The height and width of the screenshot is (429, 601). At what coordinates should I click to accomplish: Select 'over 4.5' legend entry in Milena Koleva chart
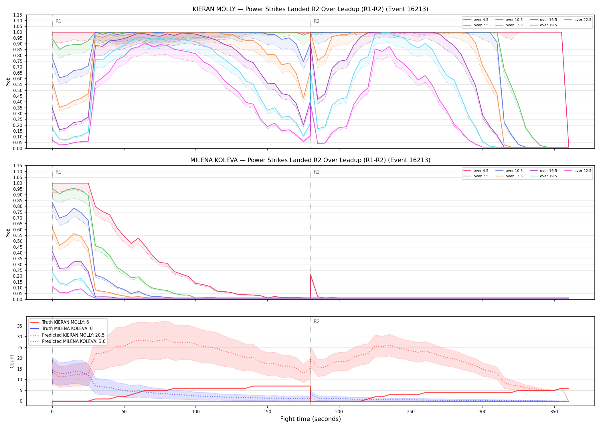click(x=476, y=171)
